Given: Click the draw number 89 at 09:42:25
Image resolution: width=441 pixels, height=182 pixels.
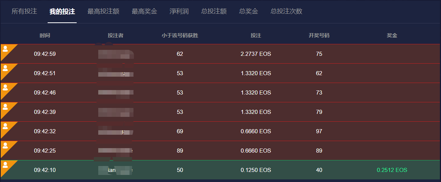Looking at the screenshot, I should [x=319, y=151].
